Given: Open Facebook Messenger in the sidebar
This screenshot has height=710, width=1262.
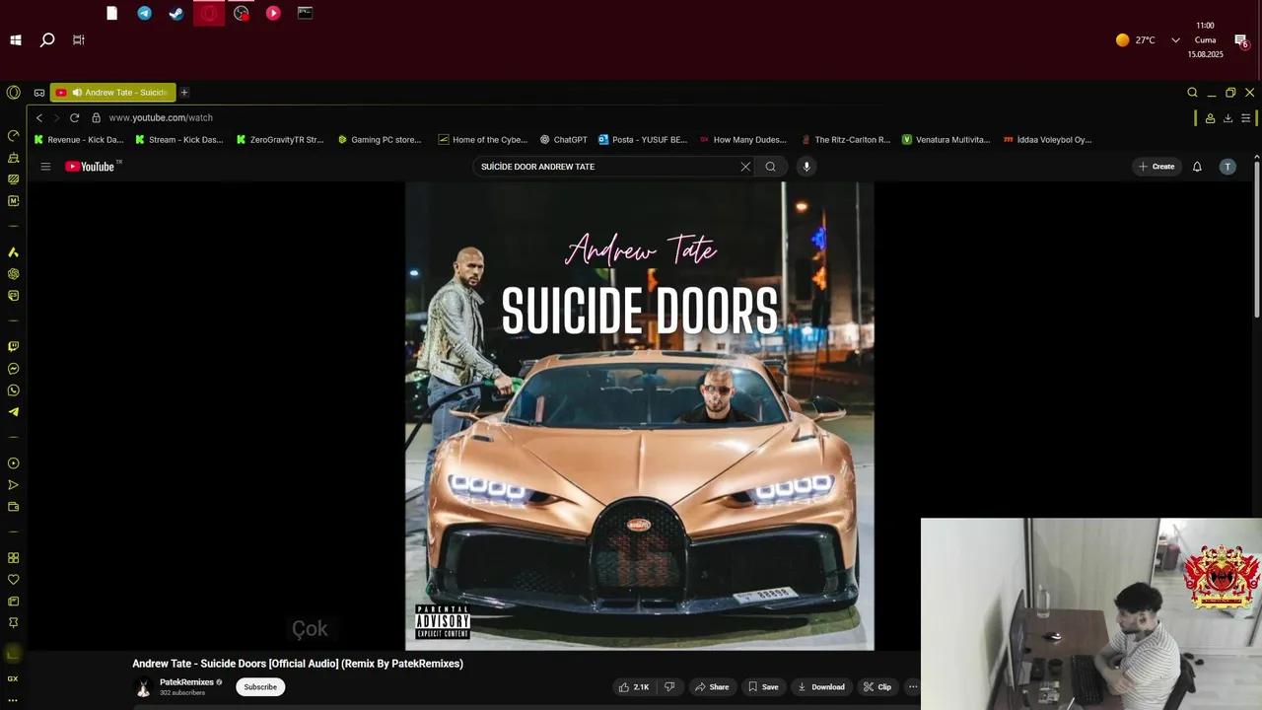Looking at the screenshot, I should click(13, 369).
